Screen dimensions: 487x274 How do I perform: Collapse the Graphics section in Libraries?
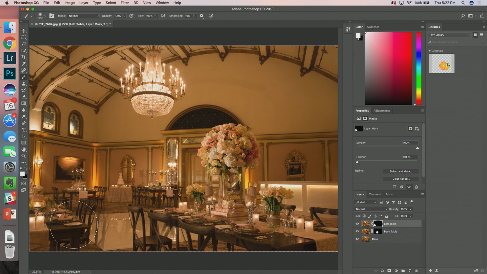click(x=430, y=51)
